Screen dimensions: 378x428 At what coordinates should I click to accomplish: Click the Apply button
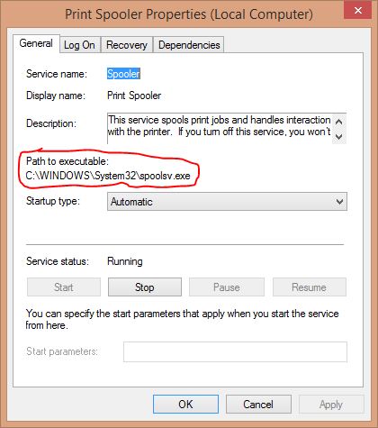point(331,404)
